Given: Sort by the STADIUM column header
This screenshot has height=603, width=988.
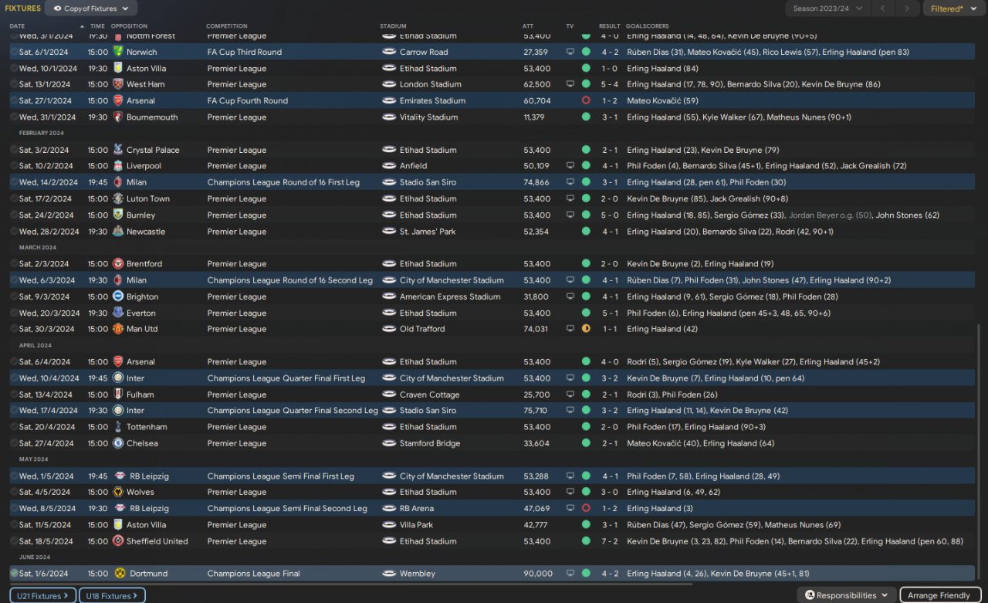Looking at the screenshot, I should 393,26.
